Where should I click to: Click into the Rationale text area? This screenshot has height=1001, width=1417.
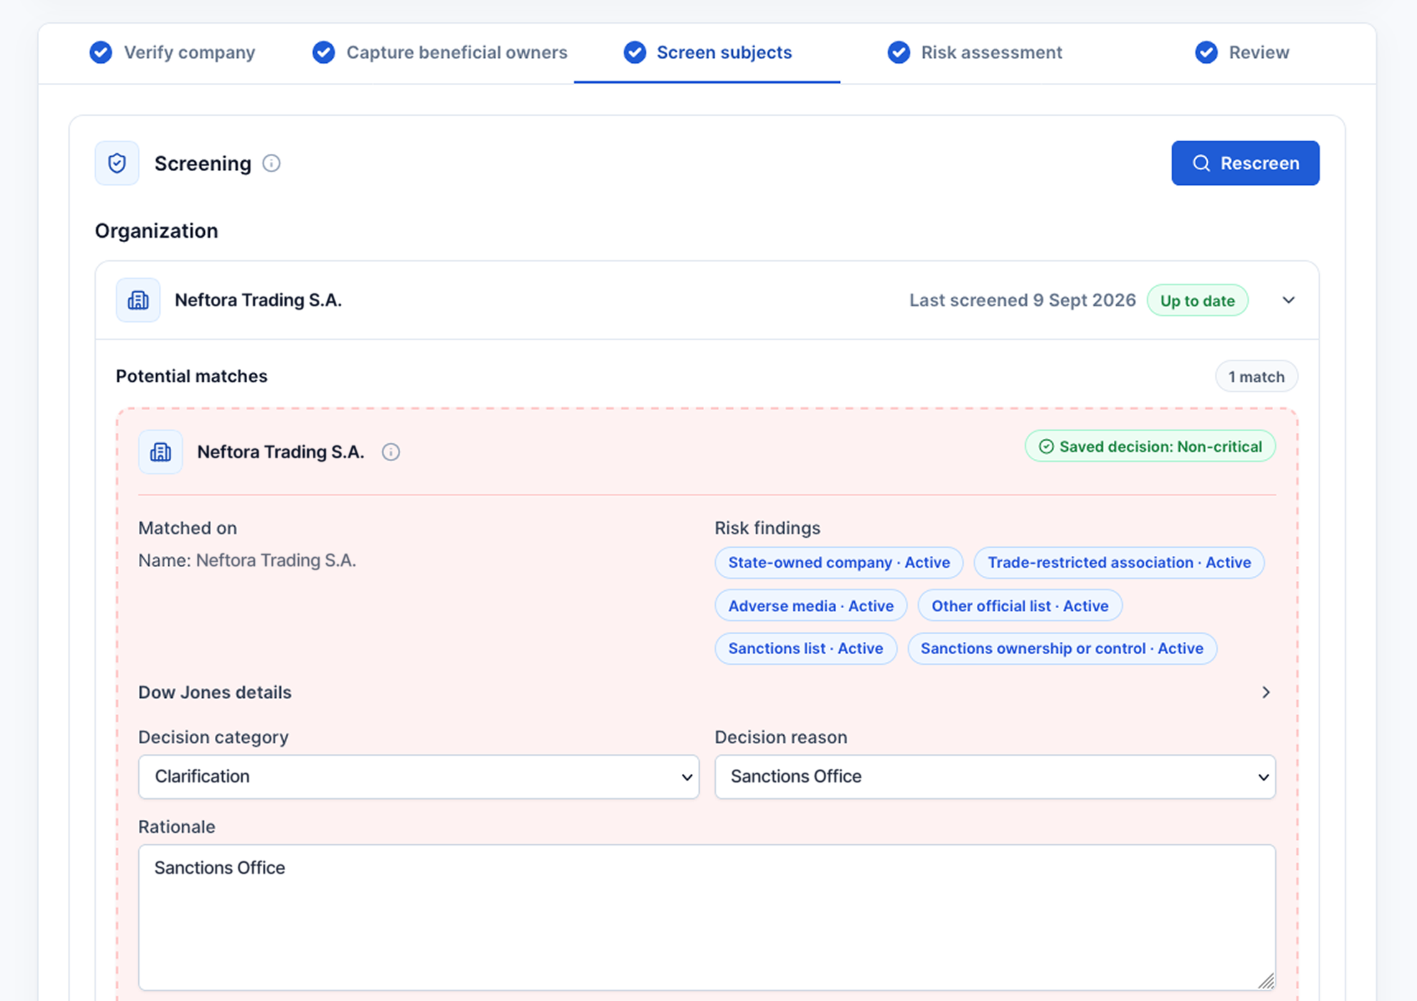(x=707, y=917)
